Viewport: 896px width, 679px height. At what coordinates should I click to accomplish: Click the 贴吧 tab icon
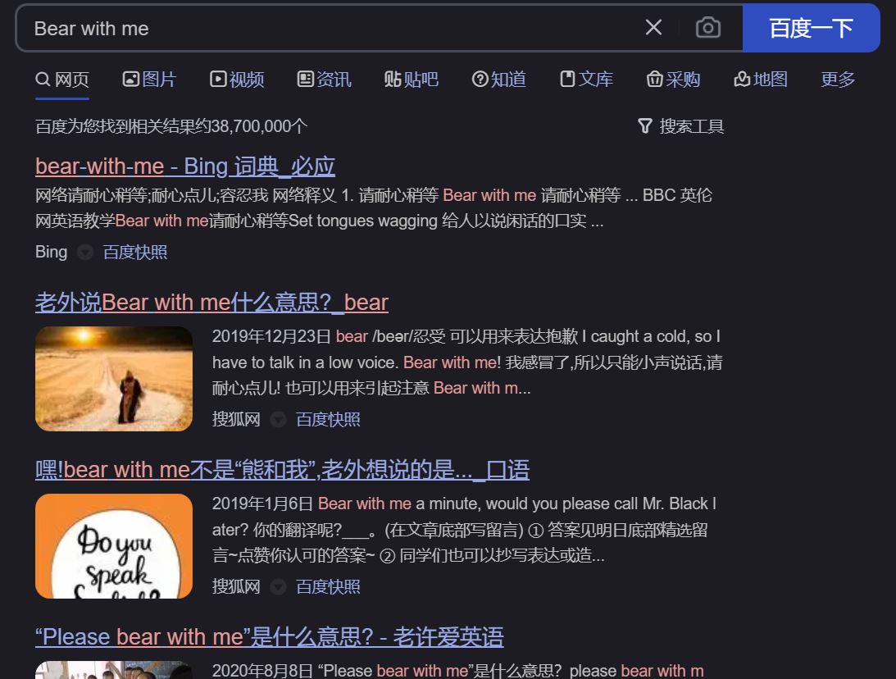[x=393, y=79]
